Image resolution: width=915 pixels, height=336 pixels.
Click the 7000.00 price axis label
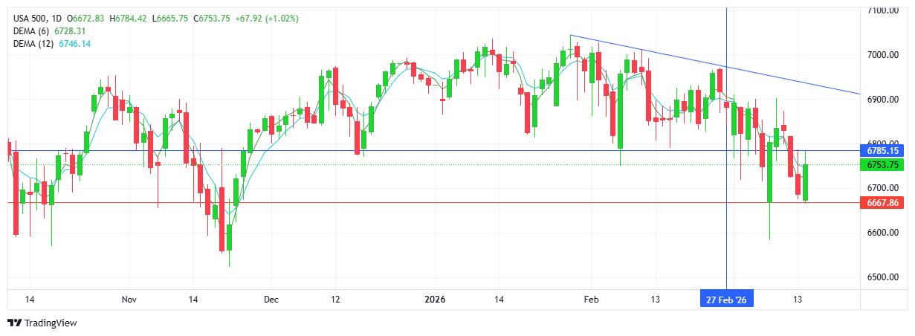pos(884,55)
